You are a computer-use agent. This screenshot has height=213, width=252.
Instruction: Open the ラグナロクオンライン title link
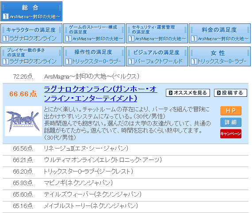tap(100, 94)
